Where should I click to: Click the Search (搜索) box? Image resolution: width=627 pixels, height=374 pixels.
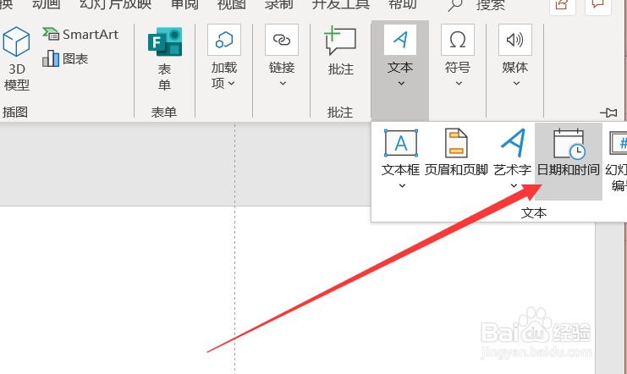click(x=476, y=5)
